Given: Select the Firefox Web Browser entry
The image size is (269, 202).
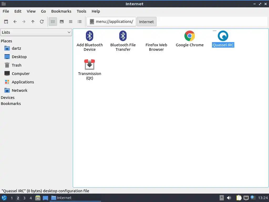Looking at the screenshot, I should click(156, 47).
